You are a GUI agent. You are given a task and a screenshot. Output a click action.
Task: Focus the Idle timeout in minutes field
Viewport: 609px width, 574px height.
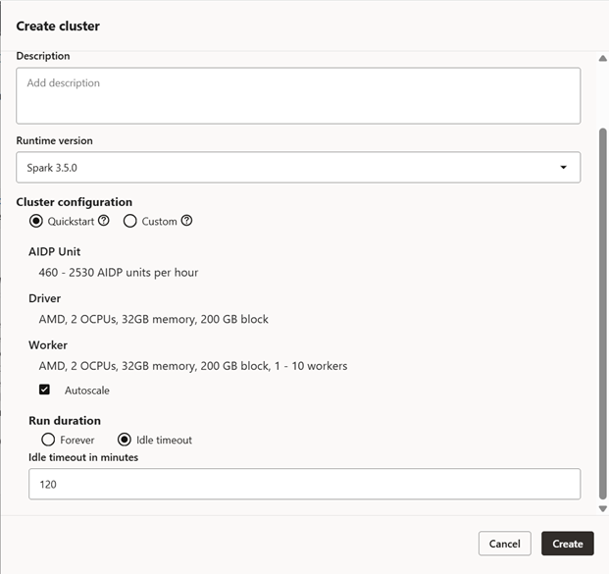click(297, 484)
